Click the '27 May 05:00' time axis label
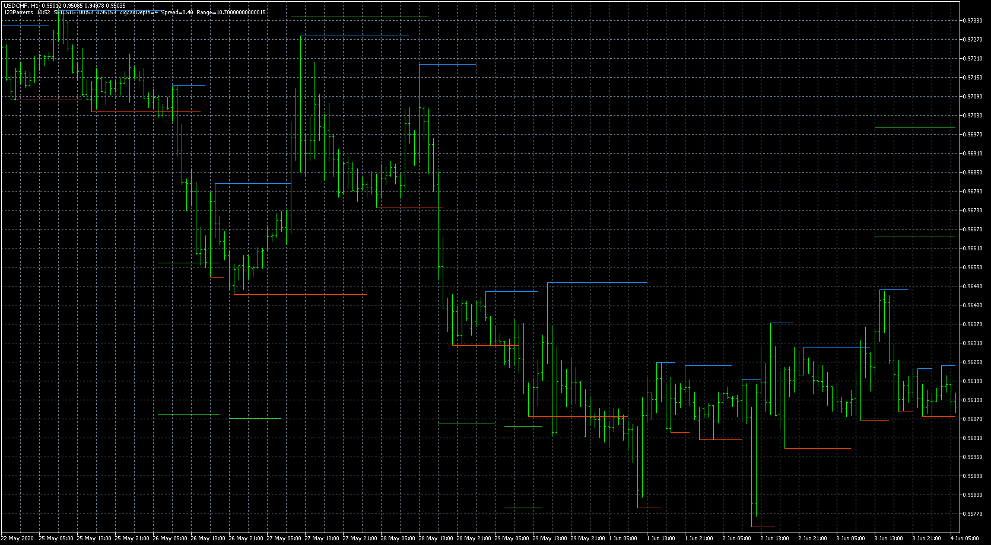Viewport: 991px width, 545px height. coord(284,538)
